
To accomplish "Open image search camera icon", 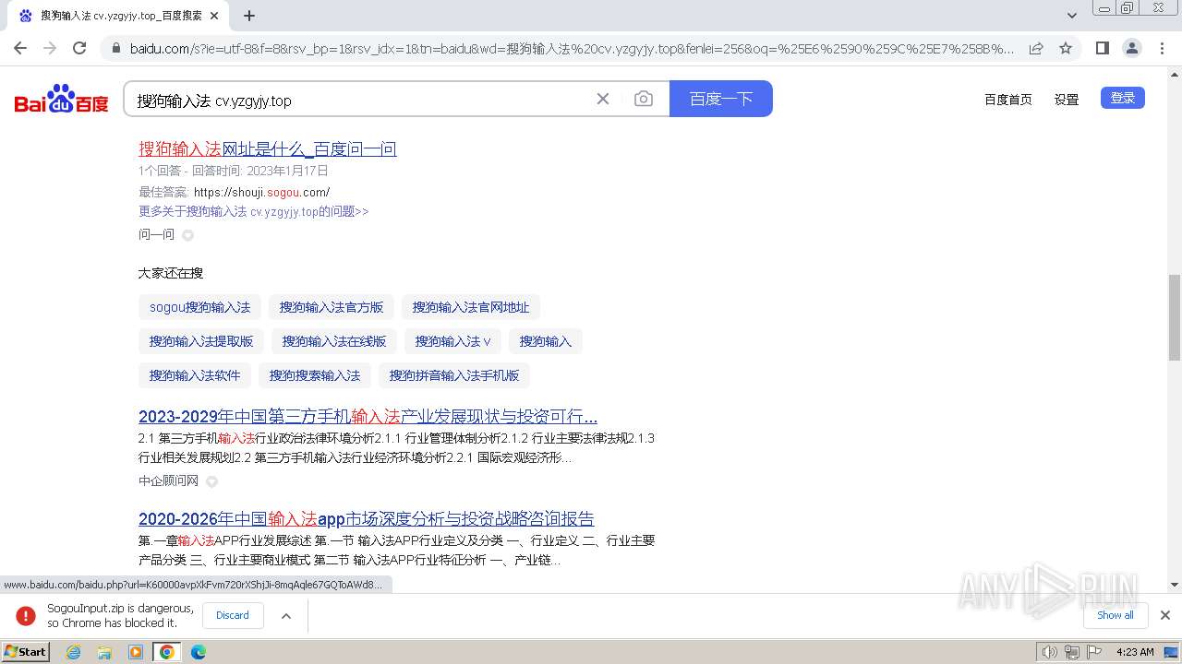I will (644, 99).
